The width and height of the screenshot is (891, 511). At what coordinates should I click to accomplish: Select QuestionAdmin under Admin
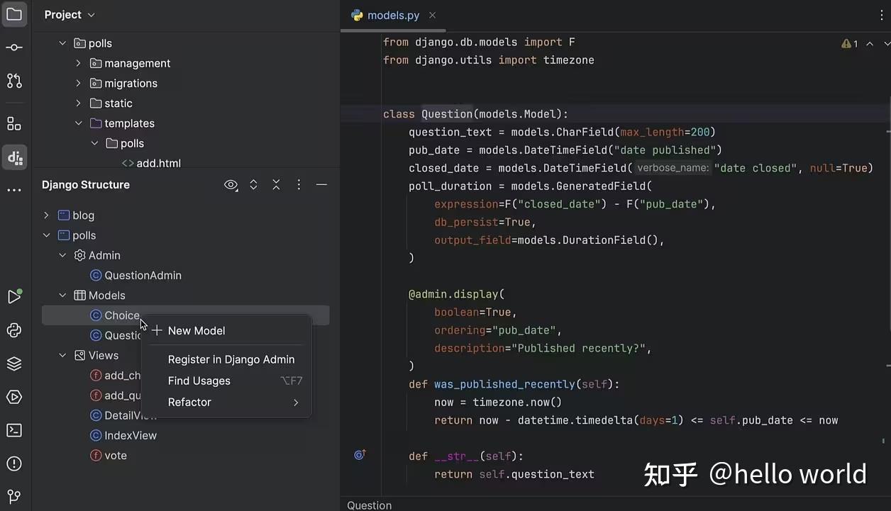coord(143,275)
